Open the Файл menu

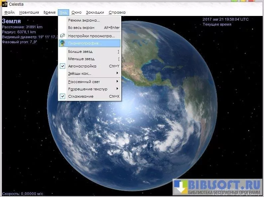click(x=10, y=13)
